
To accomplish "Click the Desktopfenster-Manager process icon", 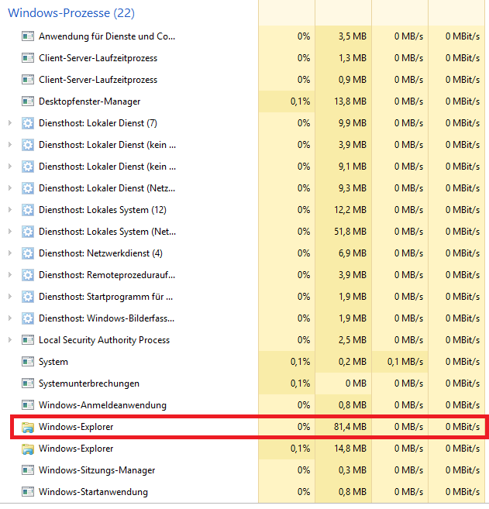I will click(28, 101).
